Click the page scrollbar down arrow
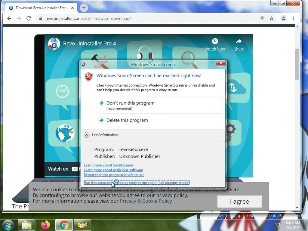 [x=297, y=208]
